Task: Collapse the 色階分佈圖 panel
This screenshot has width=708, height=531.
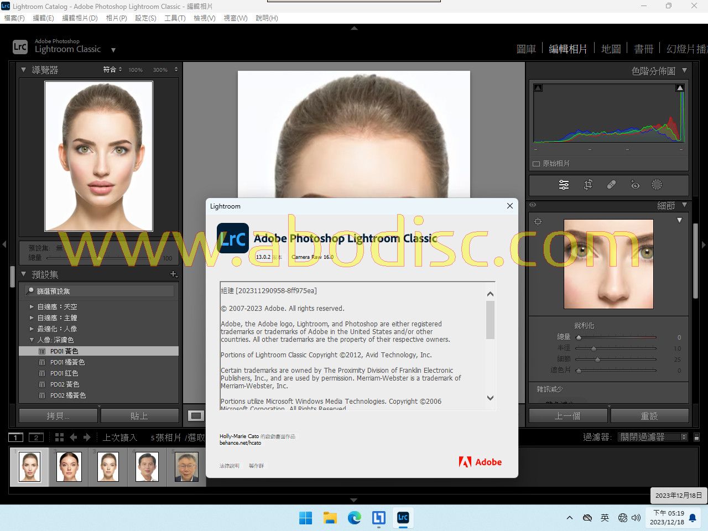Action: [x=684, y=71]
